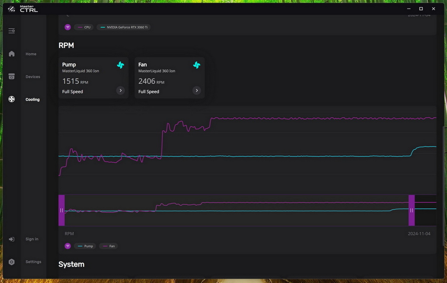Image resolution: width=447 pixels, height=283 pixels.
Task: Open the Settings menu label
Action: tap(33, 262)
